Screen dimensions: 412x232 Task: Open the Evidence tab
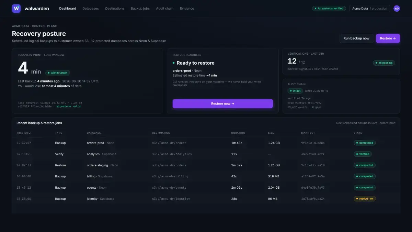(187, 9)
